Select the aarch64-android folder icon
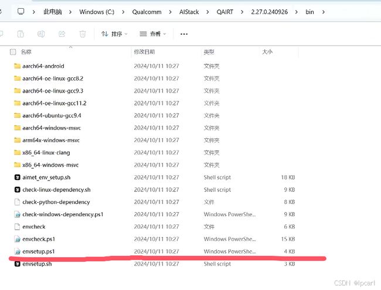This screenshot has width=381, height=290. tap(17, 66)
